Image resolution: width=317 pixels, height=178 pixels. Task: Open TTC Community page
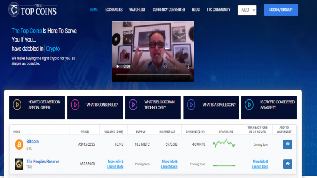point(218,10)
